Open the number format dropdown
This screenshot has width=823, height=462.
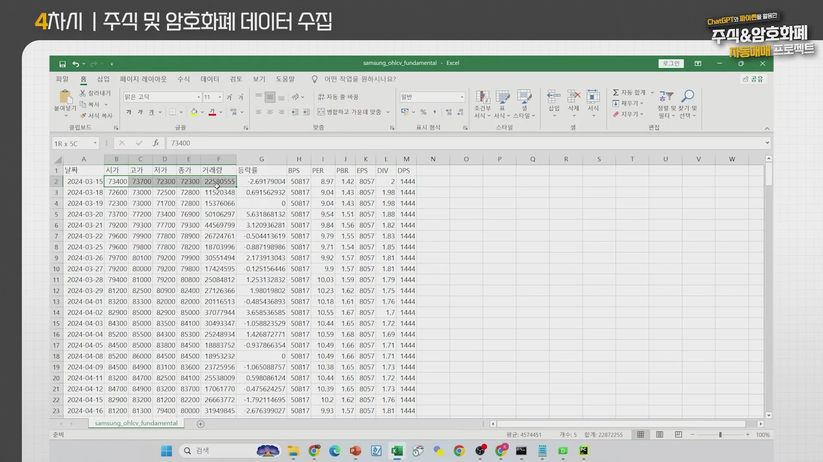pos(462,97)
